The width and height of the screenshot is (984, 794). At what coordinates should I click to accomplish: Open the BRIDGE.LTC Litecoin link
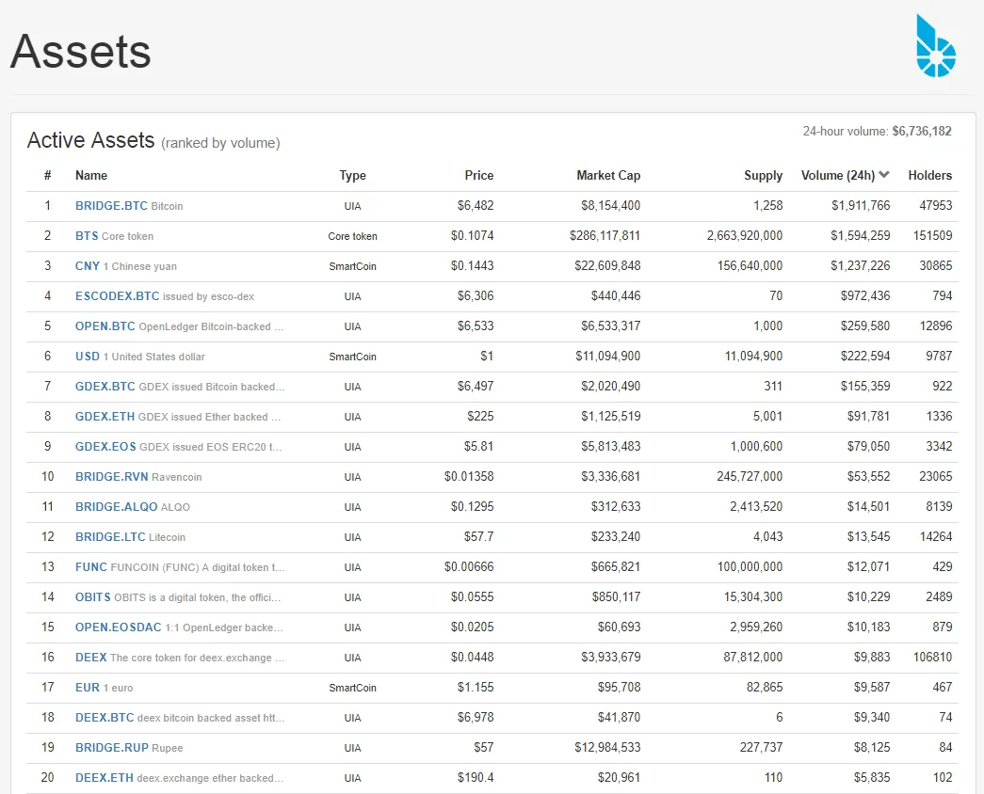[110, 537]
